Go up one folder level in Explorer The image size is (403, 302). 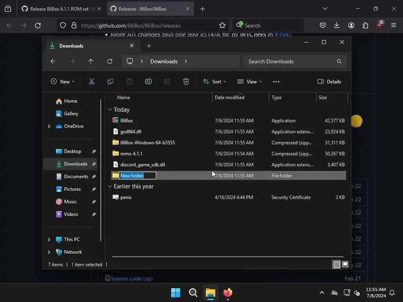tap(91, 61)
